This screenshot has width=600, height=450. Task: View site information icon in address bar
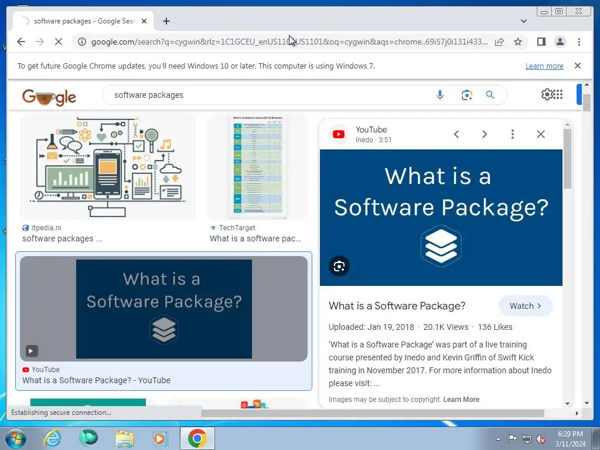(x=82, y=42)
